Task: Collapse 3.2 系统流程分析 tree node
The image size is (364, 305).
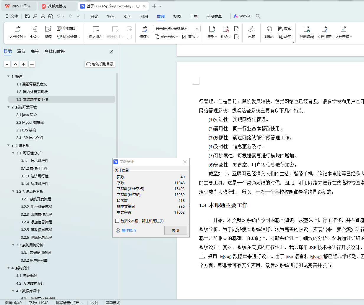Action: [x=13, y=192]
